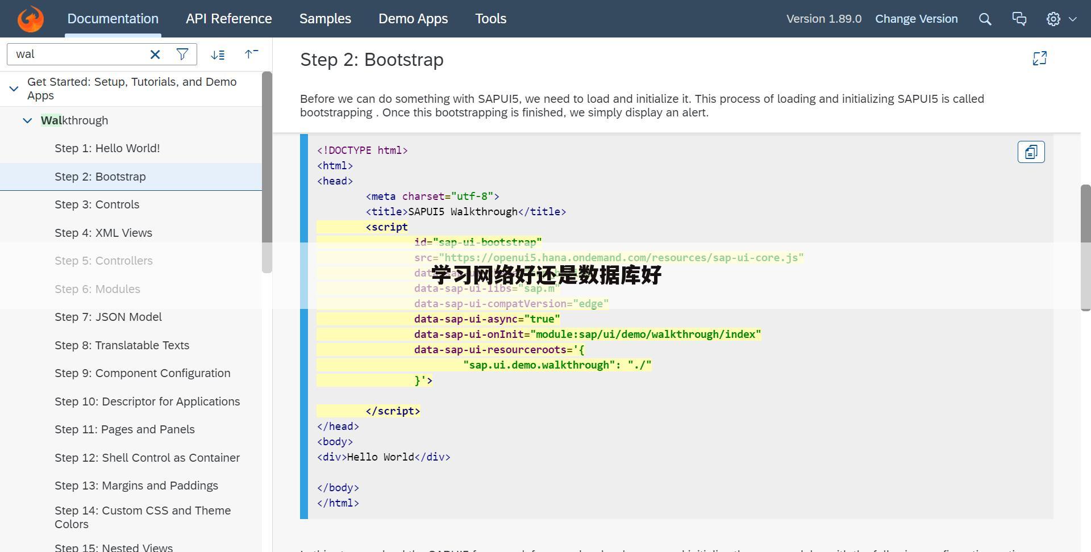Viewport: 1091px width, 552px height.
Task: Click the <title>SAPUI5 Walkthrough</title> code line
Action: (x=466, y=212)
